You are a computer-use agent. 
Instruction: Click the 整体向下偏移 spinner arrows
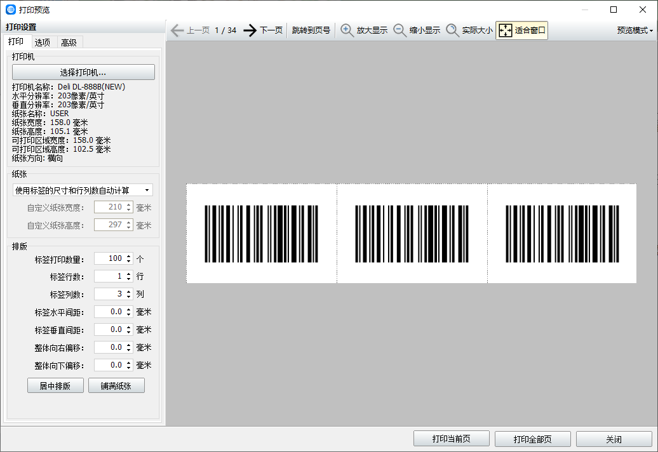click(x=129, y=365)
